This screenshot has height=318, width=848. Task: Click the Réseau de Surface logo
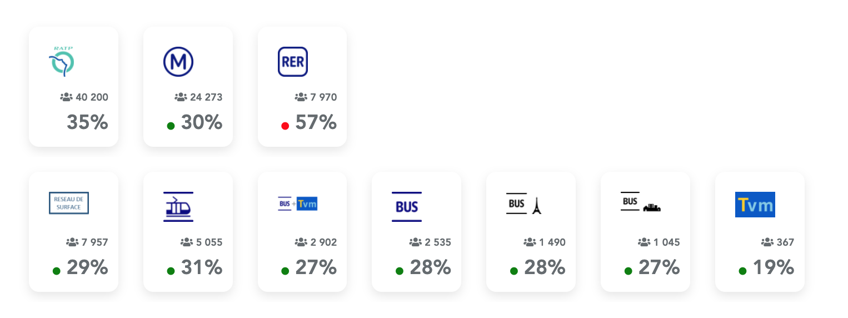pyautogui.click(x=69, y=203)
